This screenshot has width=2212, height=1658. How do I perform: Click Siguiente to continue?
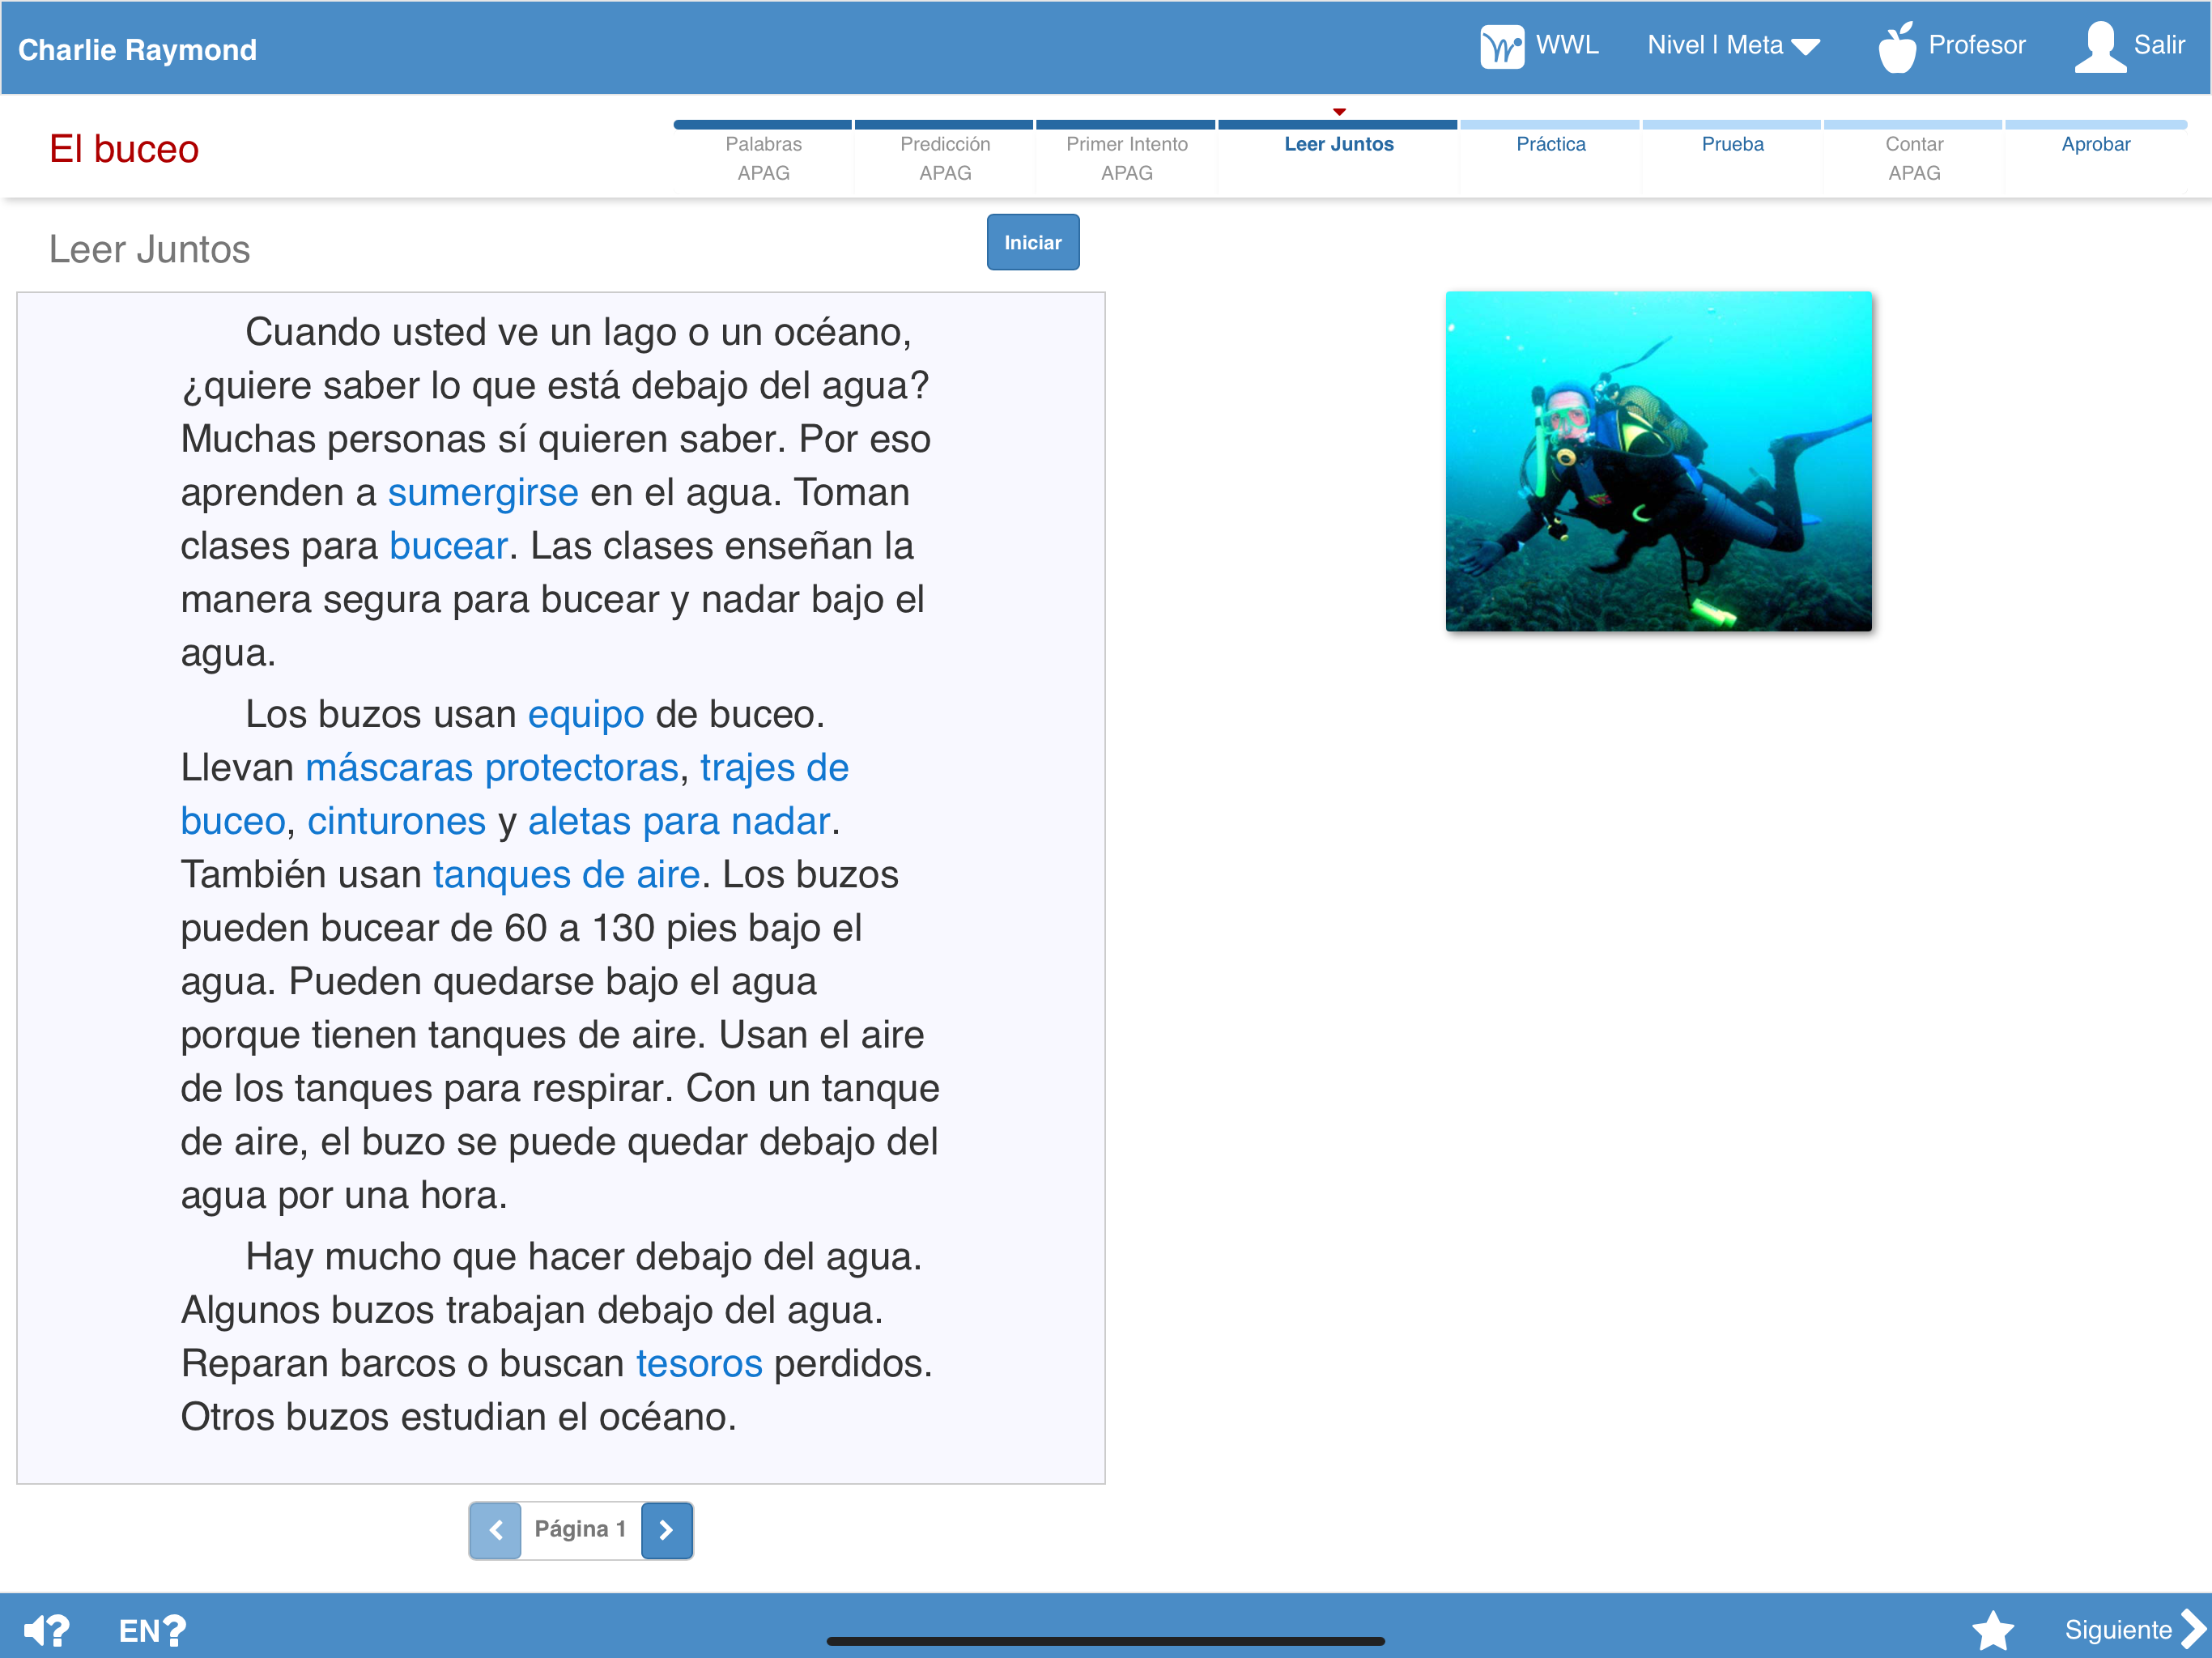[2132, 1630]
